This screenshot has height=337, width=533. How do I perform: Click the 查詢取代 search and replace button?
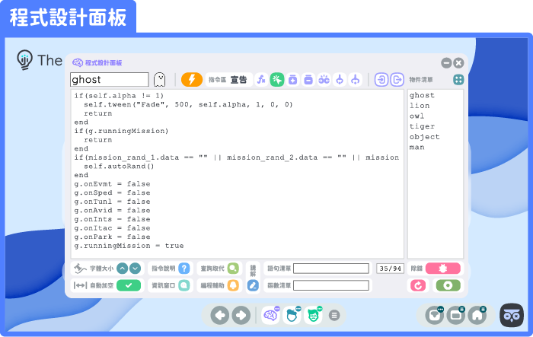tap(232, 268)
